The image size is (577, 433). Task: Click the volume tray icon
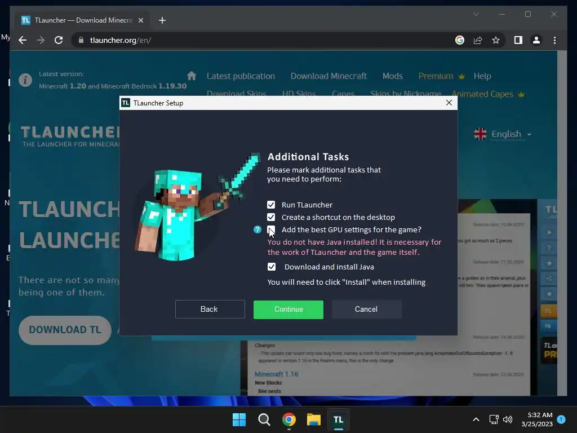click(x=508, y=419)
